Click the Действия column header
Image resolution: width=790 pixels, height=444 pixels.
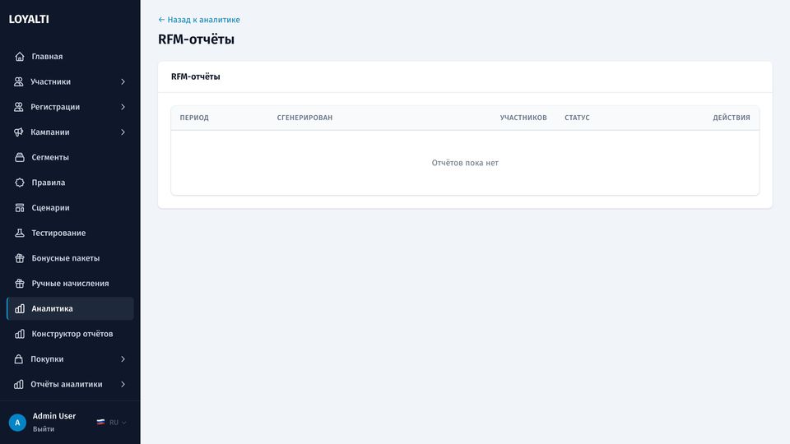(732, 118)
